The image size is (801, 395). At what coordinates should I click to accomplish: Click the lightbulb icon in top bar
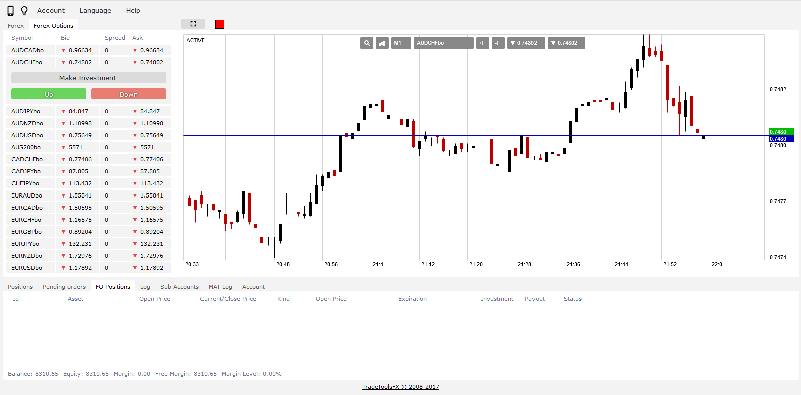point(24,11)
